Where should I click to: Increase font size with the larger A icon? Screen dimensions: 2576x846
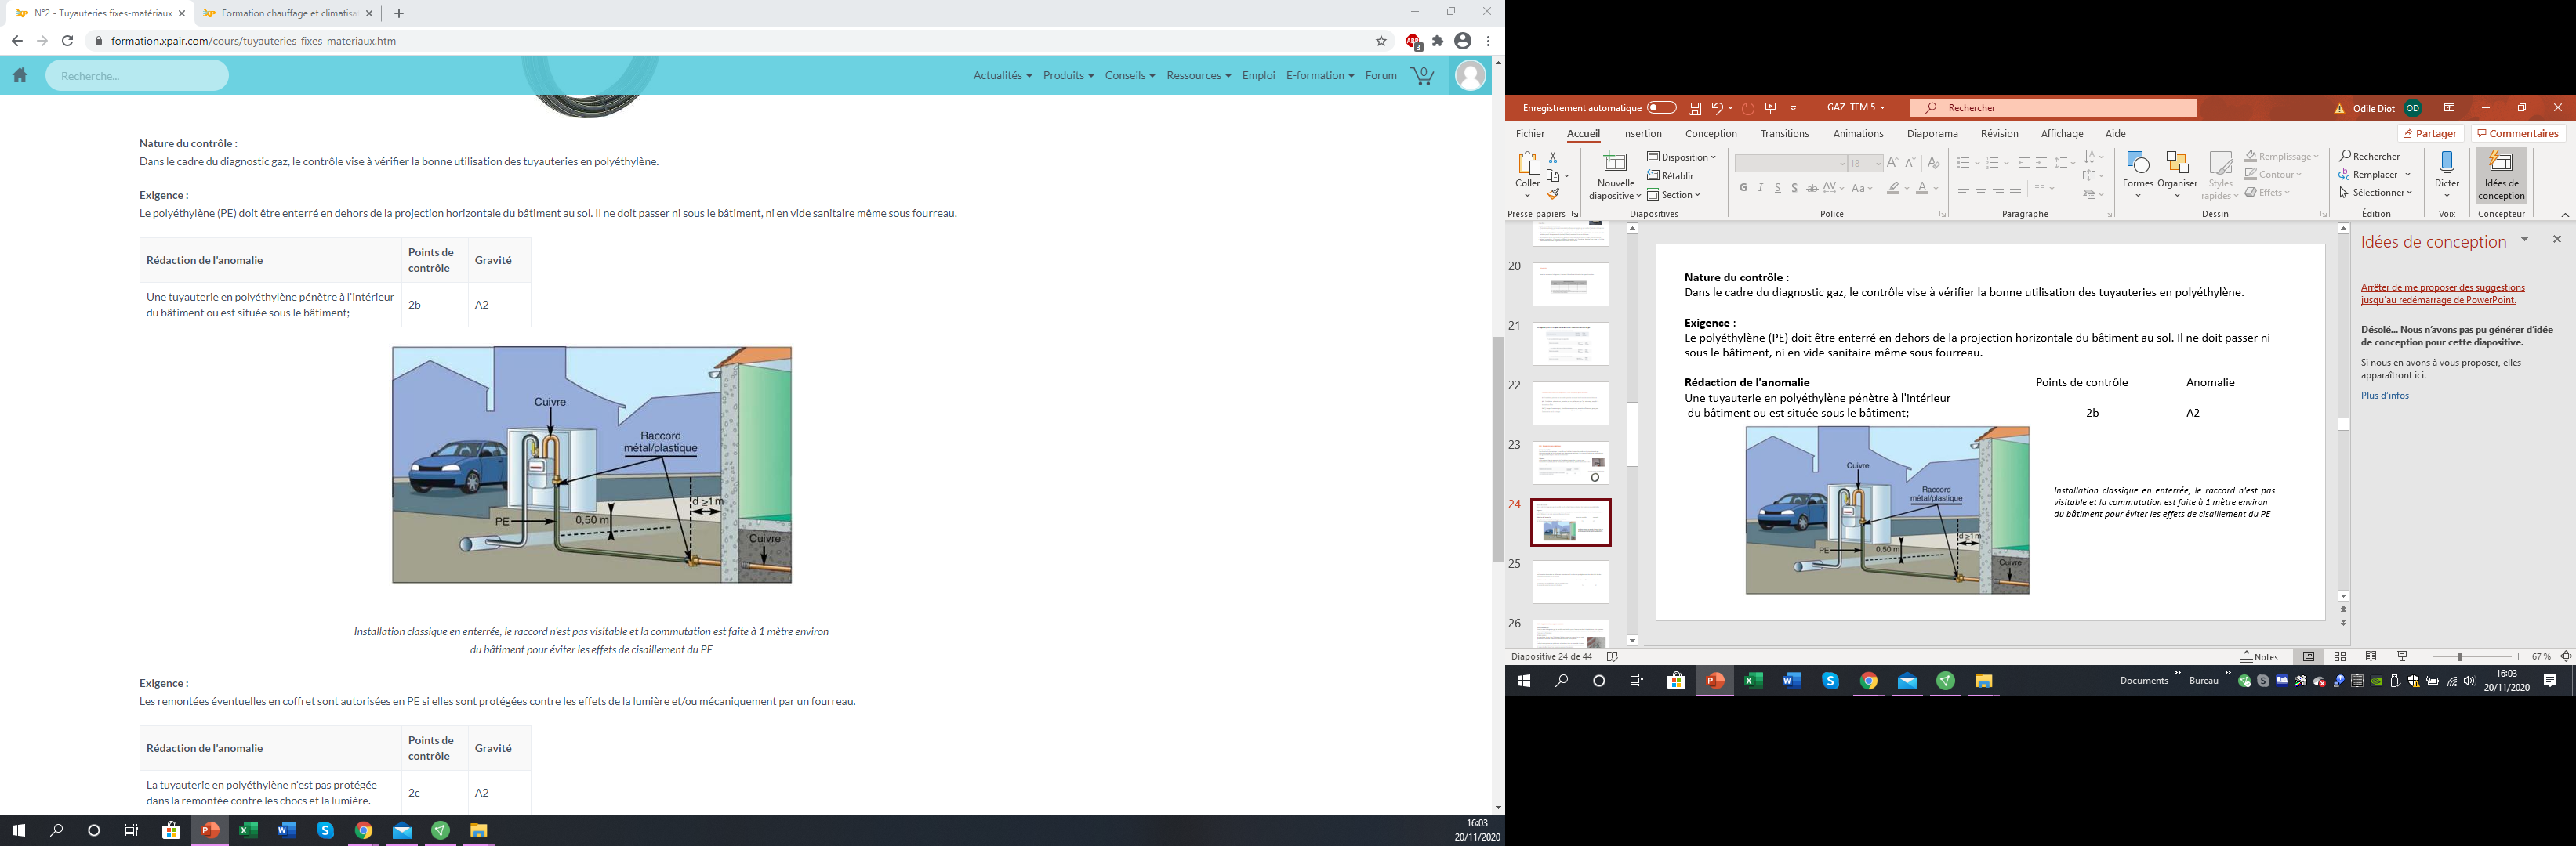[x=1892, y=163]
